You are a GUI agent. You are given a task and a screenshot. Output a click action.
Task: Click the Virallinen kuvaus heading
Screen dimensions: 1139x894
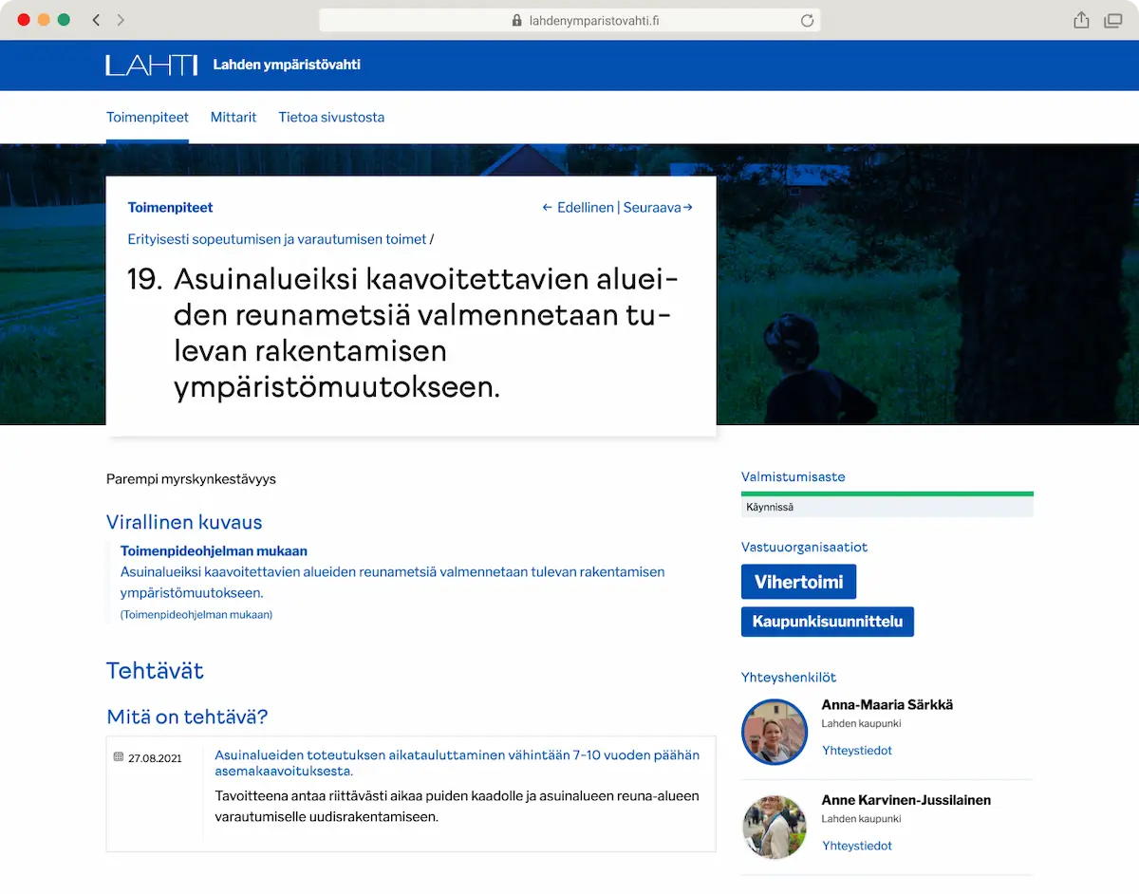[x=184, y=522]
